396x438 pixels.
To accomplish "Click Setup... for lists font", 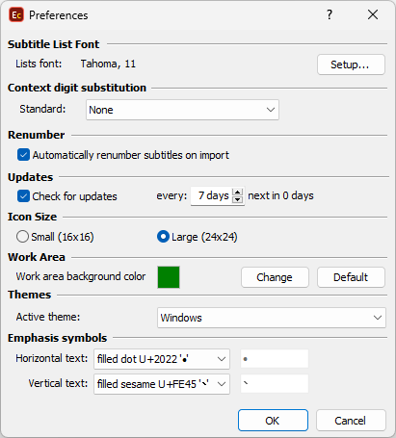I will pyautogui.click(x=351, y=64).
